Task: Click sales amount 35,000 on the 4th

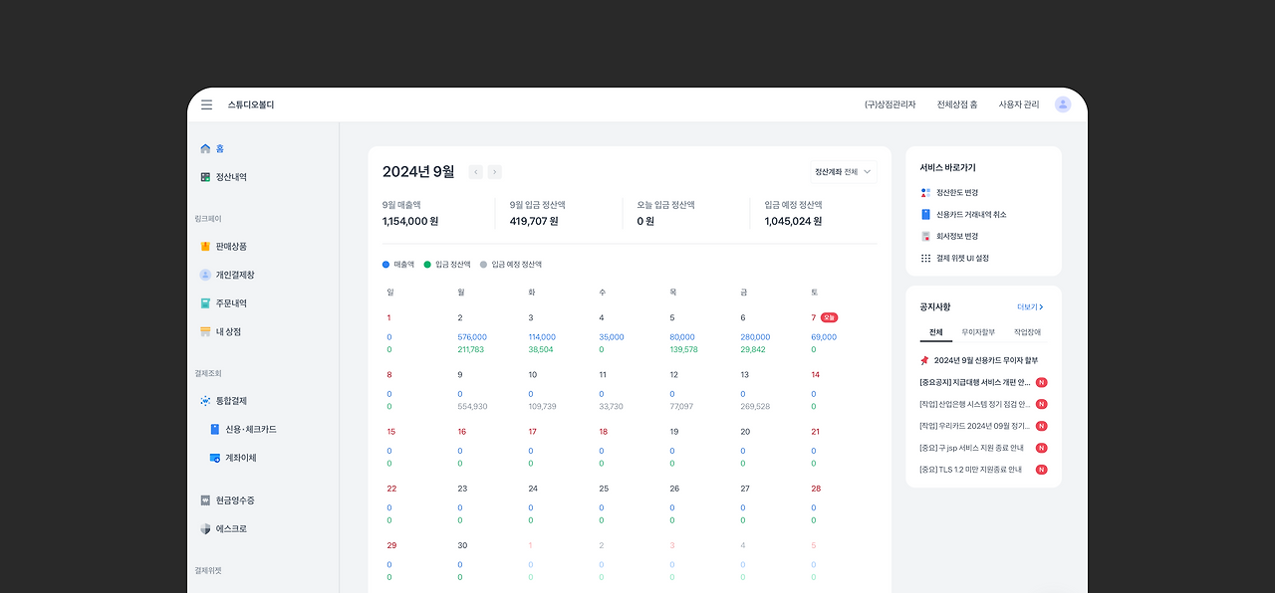Action: pos(612,337)
